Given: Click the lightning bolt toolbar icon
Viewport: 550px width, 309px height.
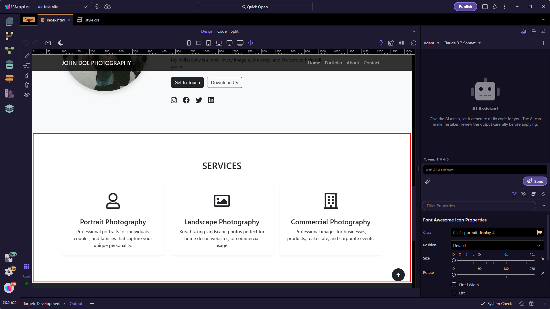Looking at the screenshot, I should (381, 43).
